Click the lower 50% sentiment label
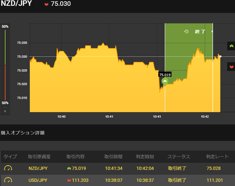This screenshot has height=186, width=235. pos(5,103)
